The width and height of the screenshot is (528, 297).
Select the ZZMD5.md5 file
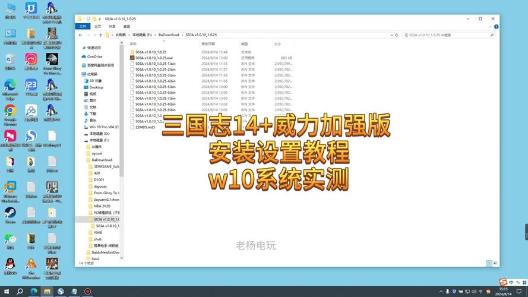[x=145, y=127]
